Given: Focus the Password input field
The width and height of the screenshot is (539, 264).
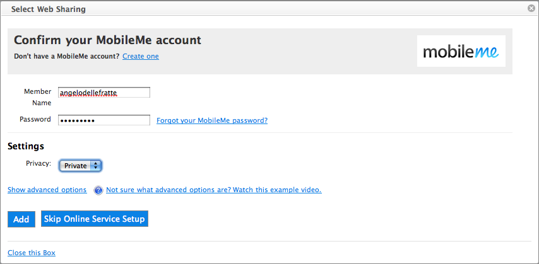Looking at the screenshot, I should pos(104,120).
